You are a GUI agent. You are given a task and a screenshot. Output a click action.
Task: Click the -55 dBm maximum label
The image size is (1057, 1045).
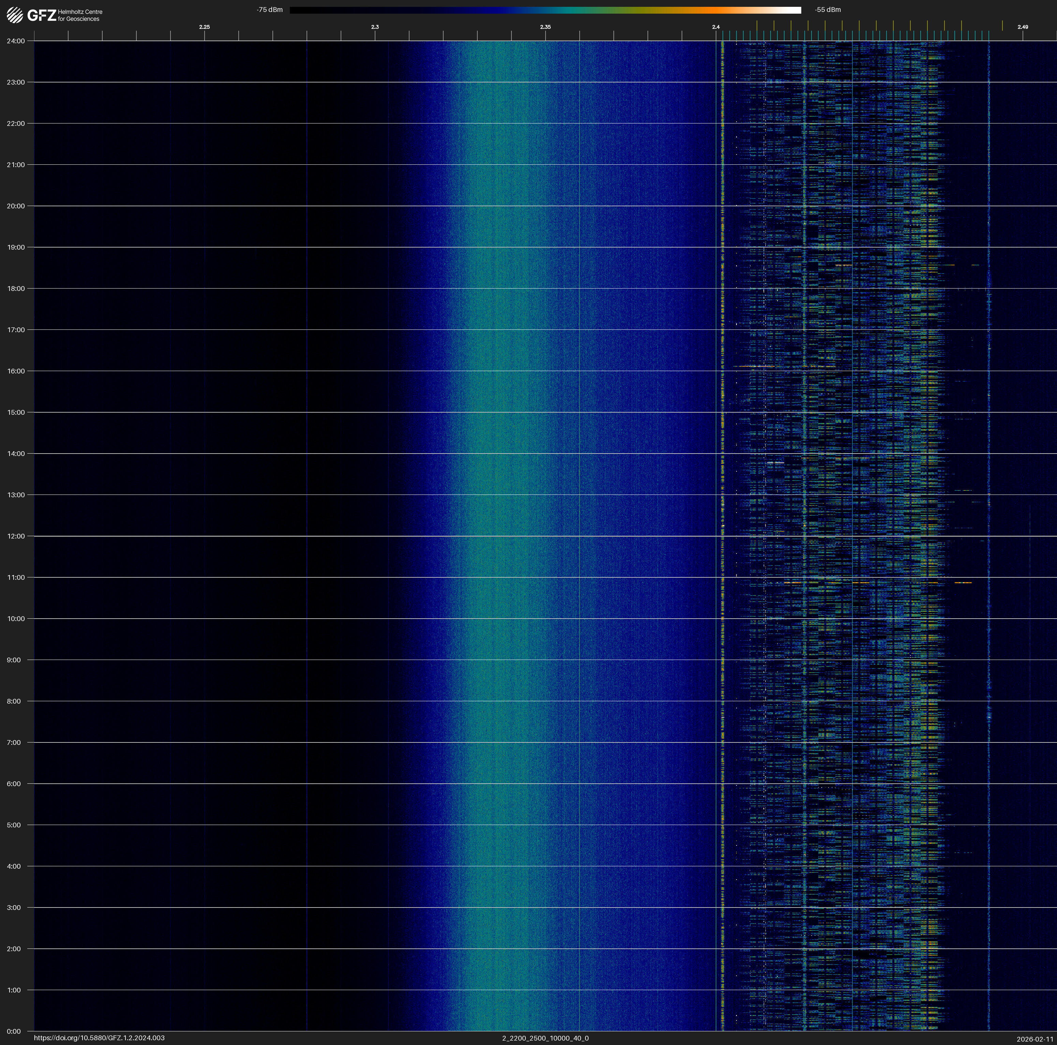click(827, 10)
